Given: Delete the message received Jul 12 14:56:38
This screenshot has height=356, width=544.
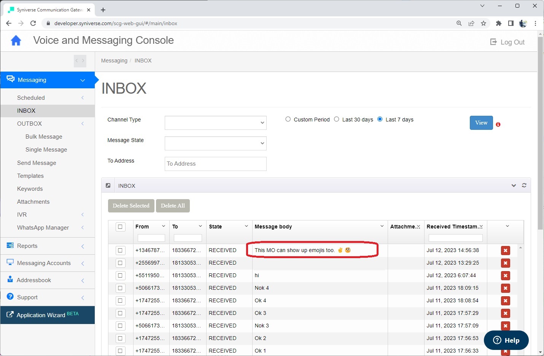Looking at the screenshot, I should tap(505, 251).
